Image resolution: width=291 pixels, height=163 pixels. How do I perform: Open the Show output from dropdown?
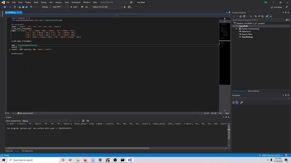(x=45, y=121)
